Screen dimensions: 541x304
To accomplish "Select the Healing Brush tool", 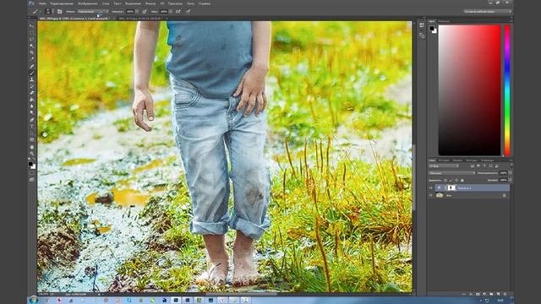I will (32, 66).
